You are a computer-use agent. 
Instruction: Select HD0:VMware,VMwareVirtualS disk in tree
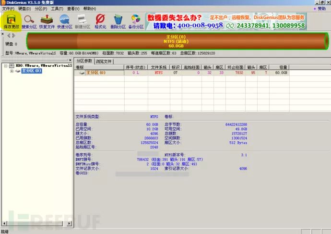[x=44, y=66]
